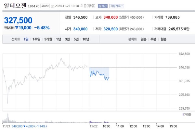Select the 1년 chart range
Image resolution: width=195 pixels, height=130 pixels.
[x=58, y=39]
